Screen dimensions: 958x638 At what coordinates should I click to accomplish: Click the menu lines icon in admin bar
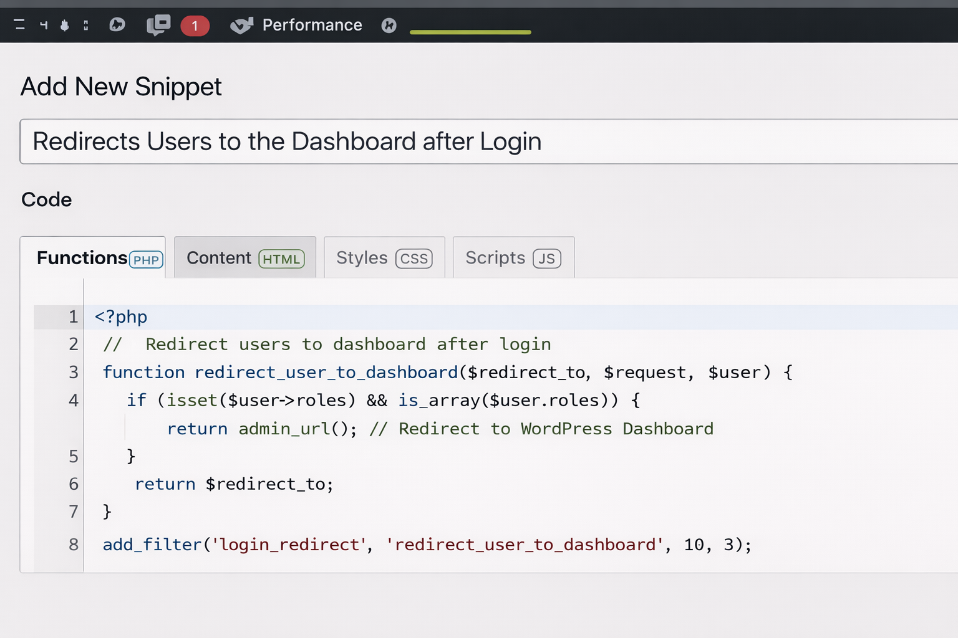[19, 25]
